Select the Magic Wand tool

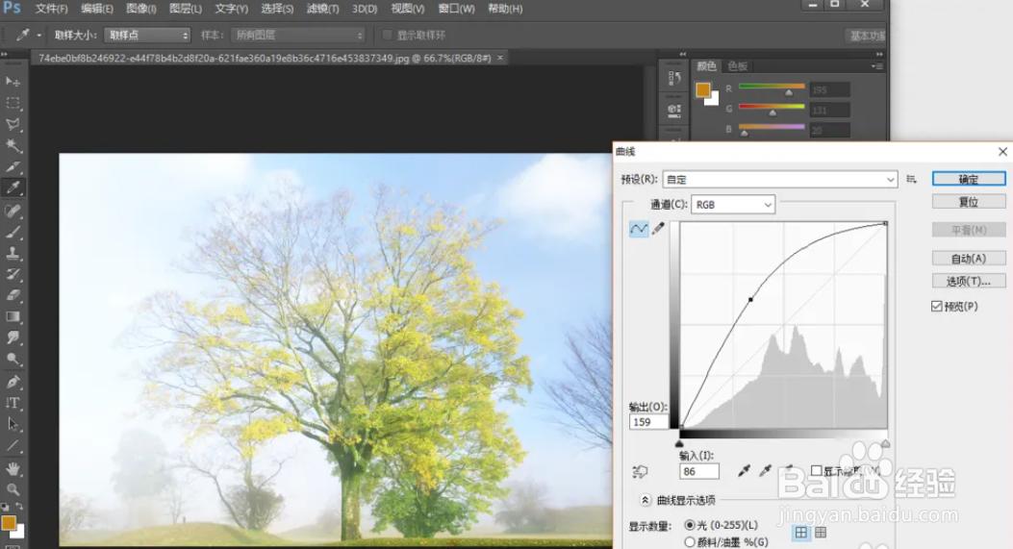[x=13, y=145]
